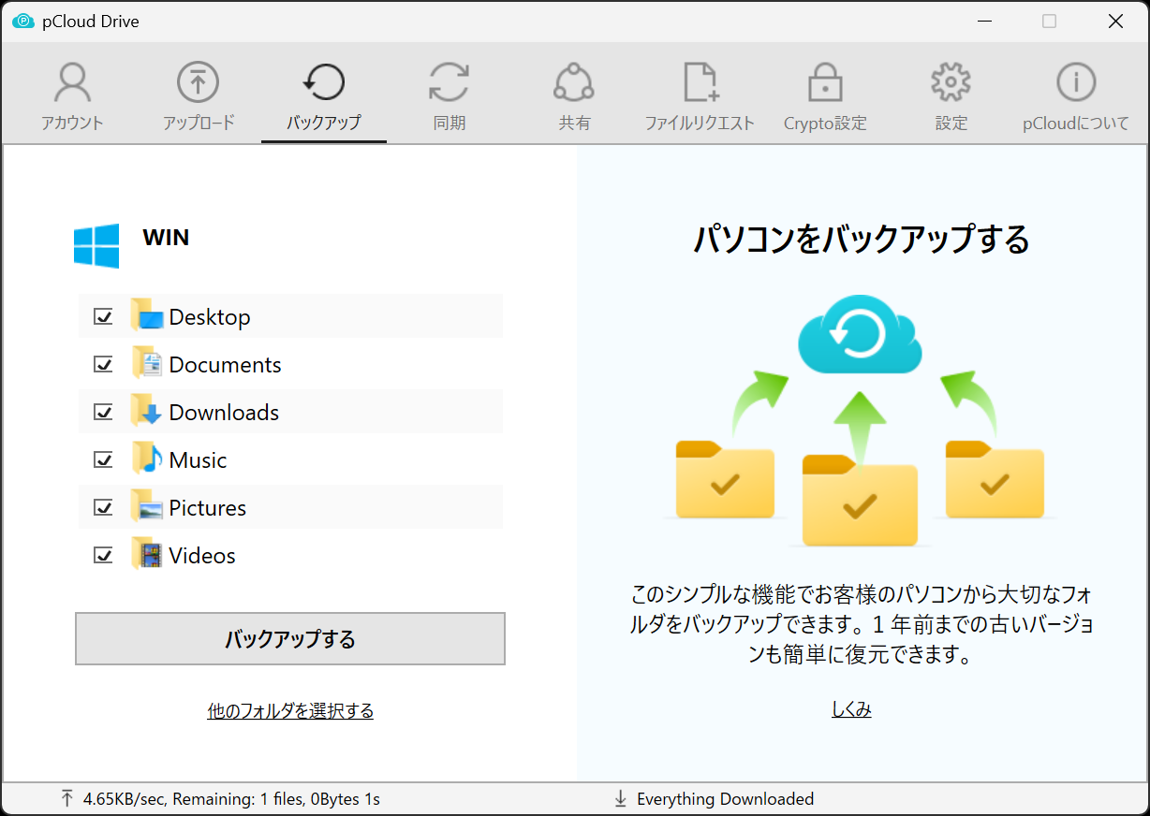The image size is (1150, 816).
Task: Select the Music row label
Action: tap(198, 460)
